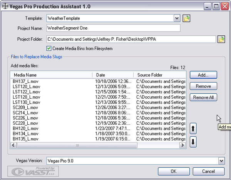
Task: Open the Template dropdown
Action: tap(177, 18)
